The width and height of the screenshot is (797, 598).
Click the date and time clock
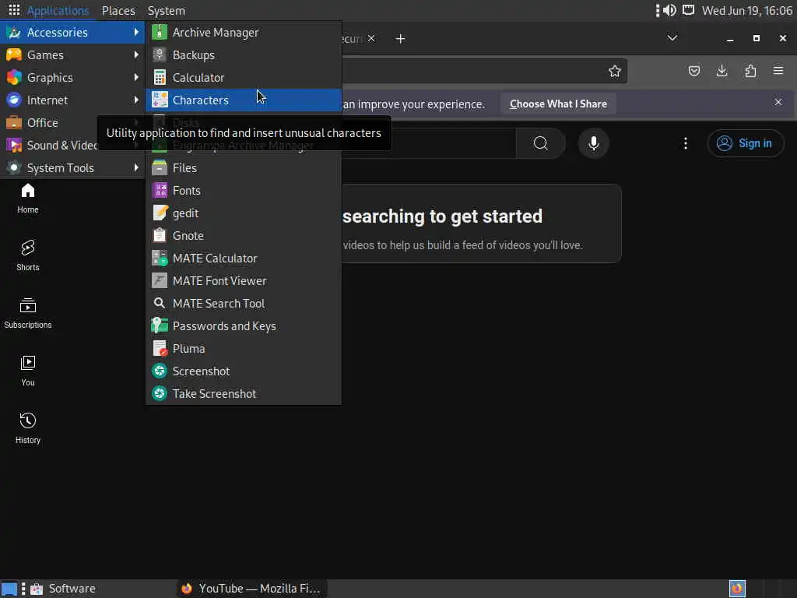[746, 11]
